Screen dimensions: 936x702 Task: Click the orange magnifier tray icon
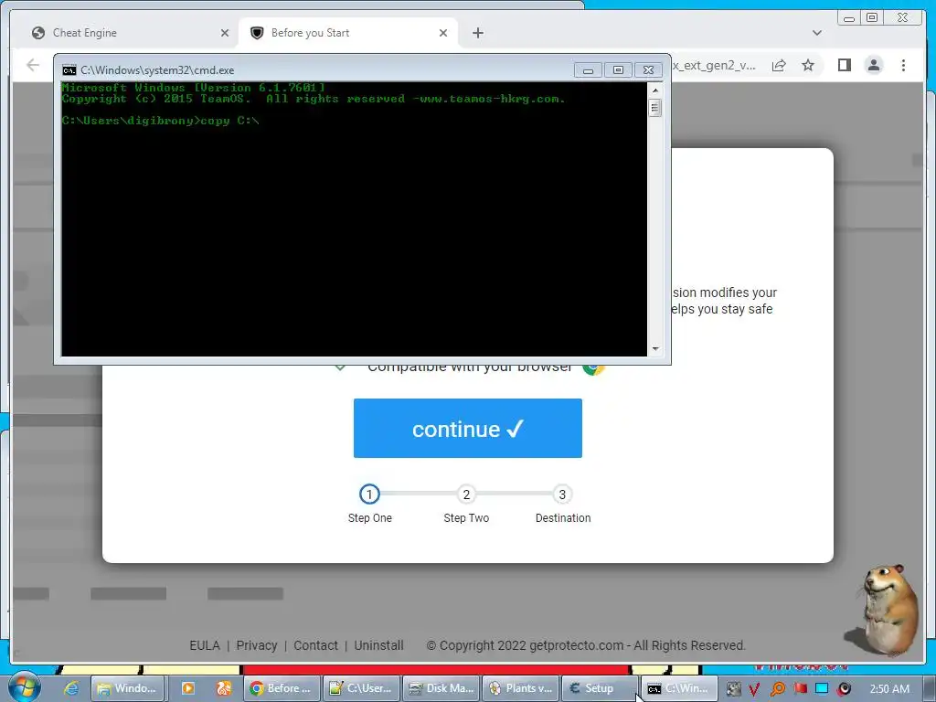(777, 689)
